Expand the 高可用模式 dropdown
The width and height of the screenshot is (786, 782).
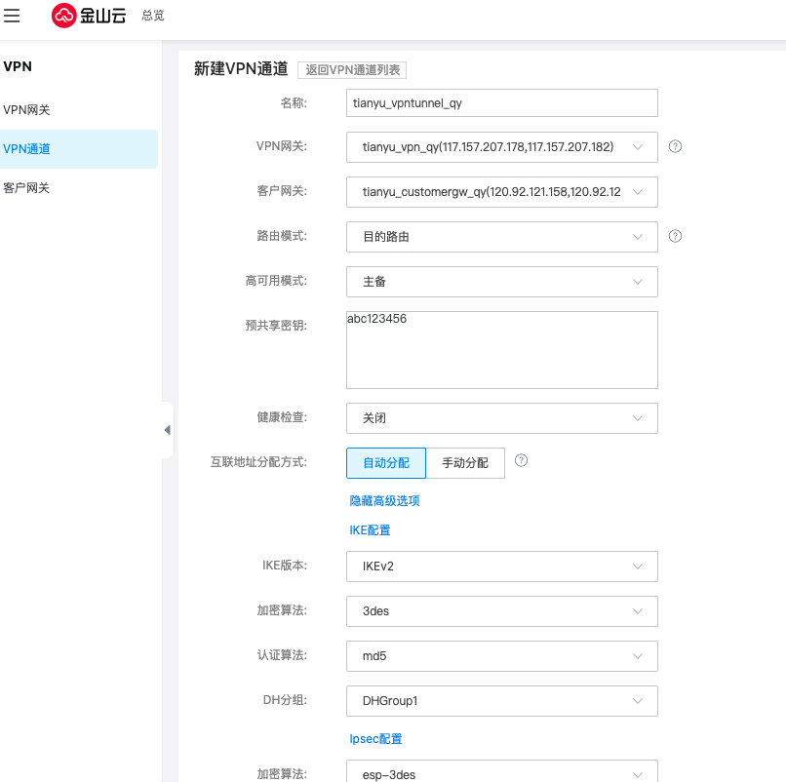coord(502,282)
